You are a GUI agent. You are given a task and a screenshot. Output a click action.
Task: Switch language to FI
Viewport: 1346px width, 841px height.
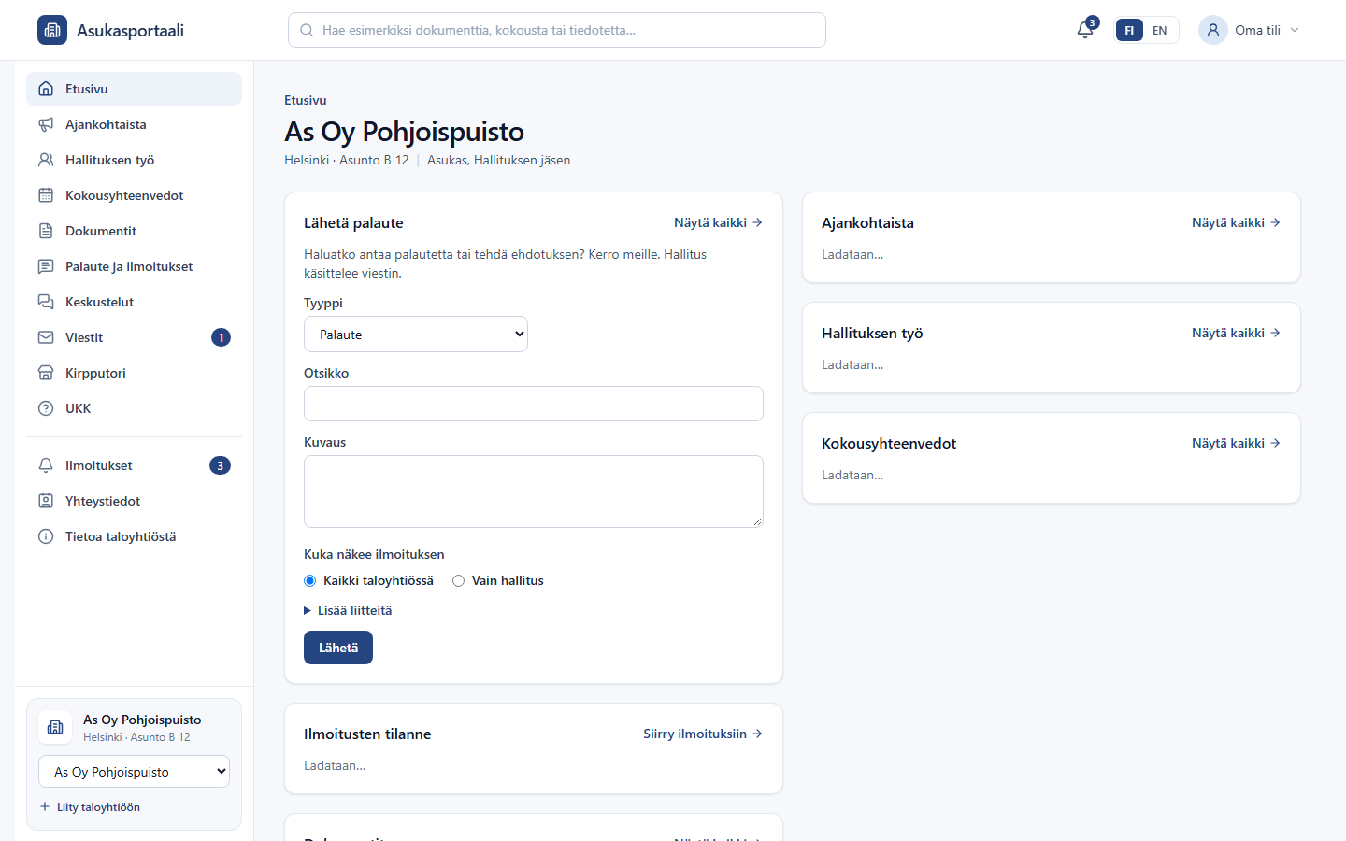[x=1129, y=30]
